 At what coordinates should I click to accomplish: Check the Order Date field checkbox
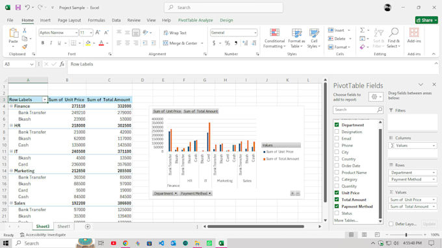point(337,166)
